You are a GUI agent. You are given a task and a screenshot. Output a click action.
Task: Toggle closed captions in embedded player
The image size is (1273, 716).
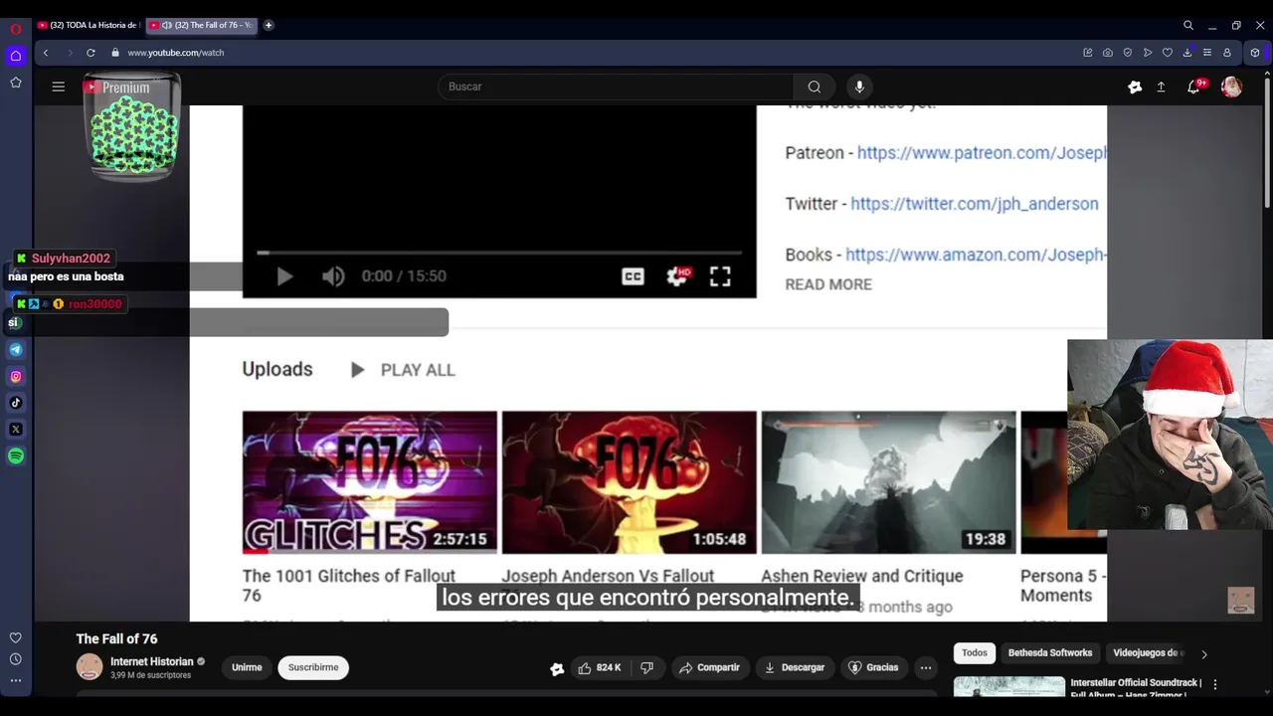click(633, 276)
